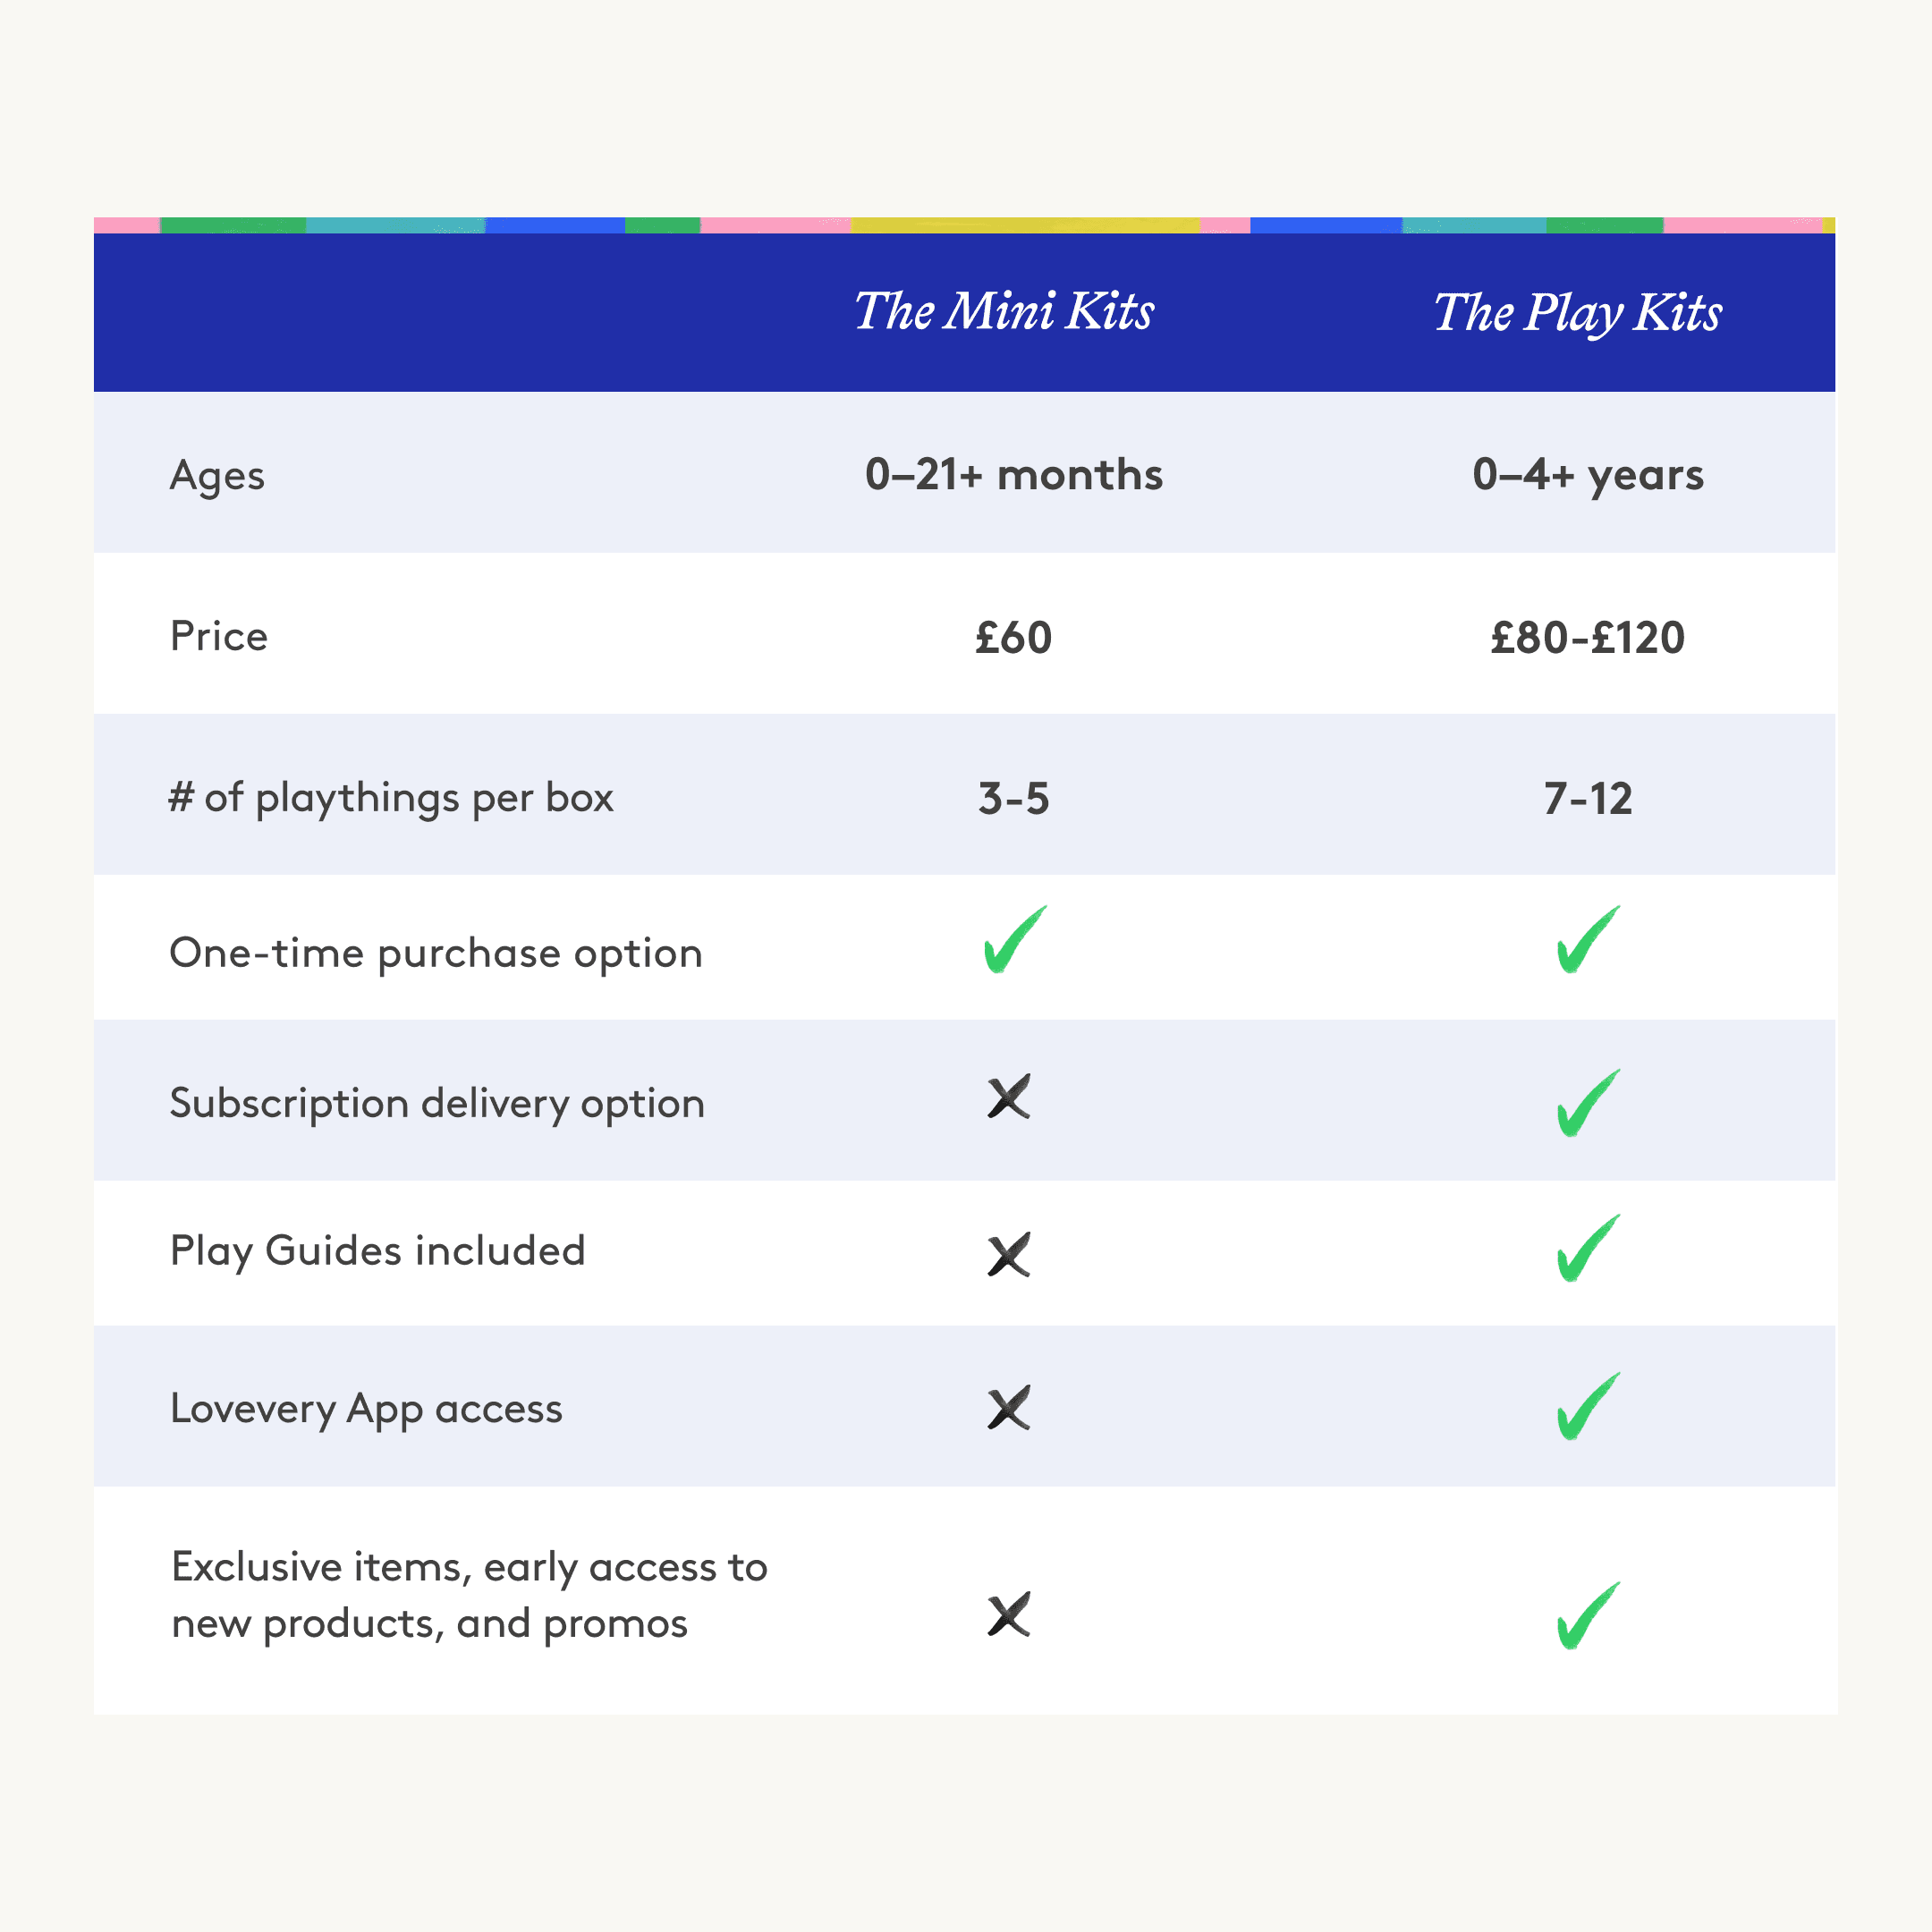Click the 0–4+ years age value
Screen dimensions: 1932x1932
1588,475
